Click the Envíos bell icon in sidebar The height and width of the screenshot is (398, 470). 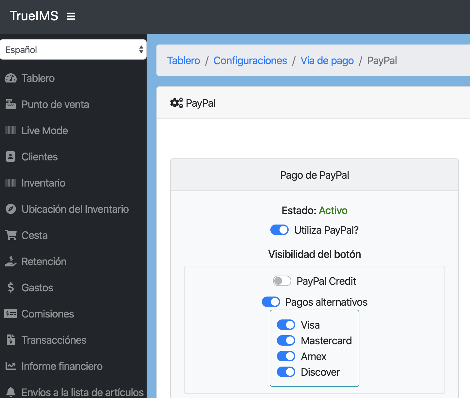point(11,392)
